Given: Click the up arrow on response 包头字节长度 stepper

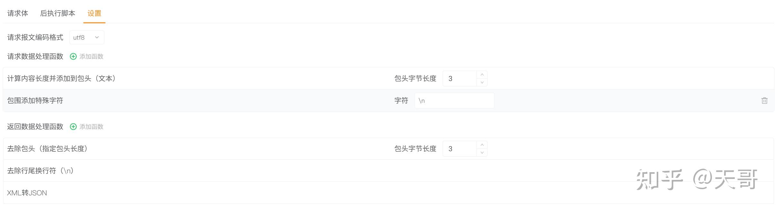Looking at the screenshot, I should (482, 144).
